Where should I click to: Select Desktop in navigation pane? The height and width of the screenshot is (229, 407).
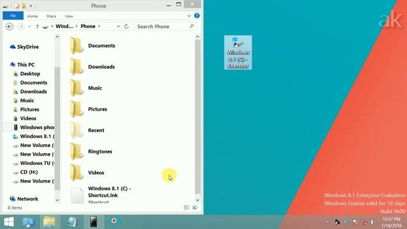[x=27, y=74]
